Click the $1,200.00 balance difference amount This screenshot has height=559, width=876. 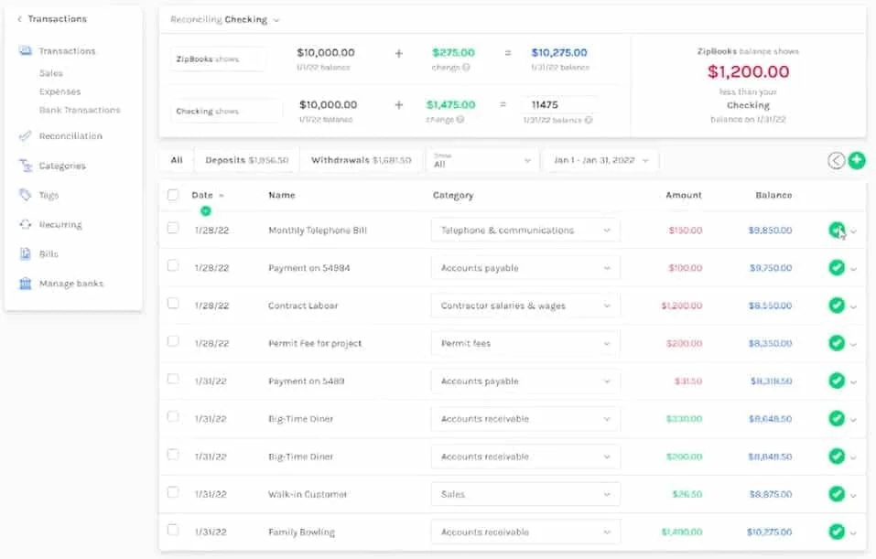point(748,71)
